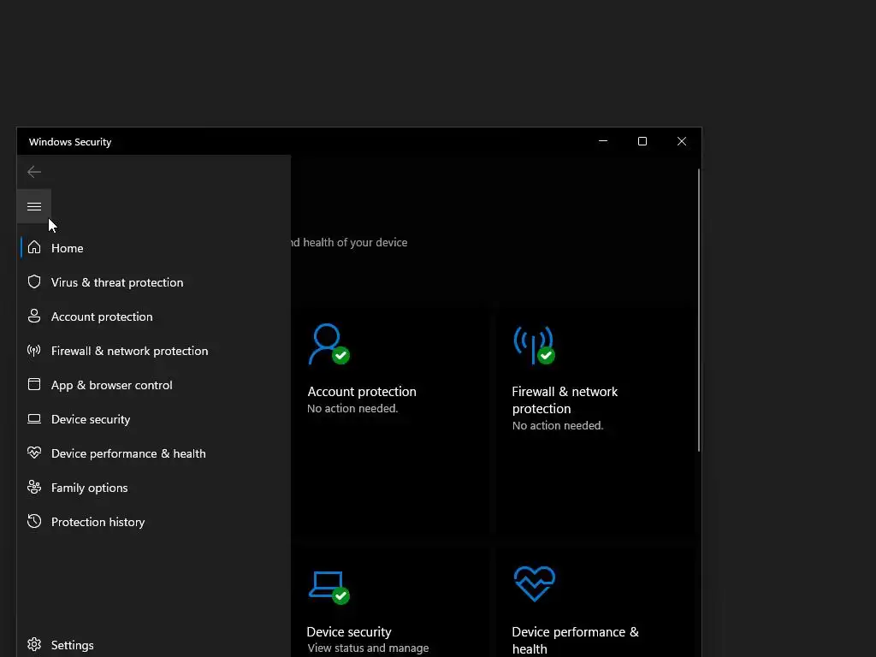Click the Firewall antenna icon in sidebar
The image size is (876, 657).
[34, 350]
